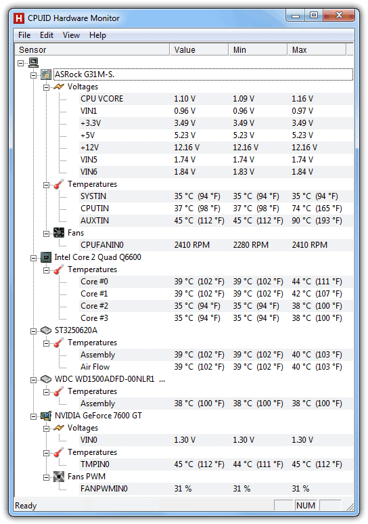This screenshot has width=368, height=524.
Task: Click the 2280 RPM minimum fan value
Action: click(x=251, y=245)
